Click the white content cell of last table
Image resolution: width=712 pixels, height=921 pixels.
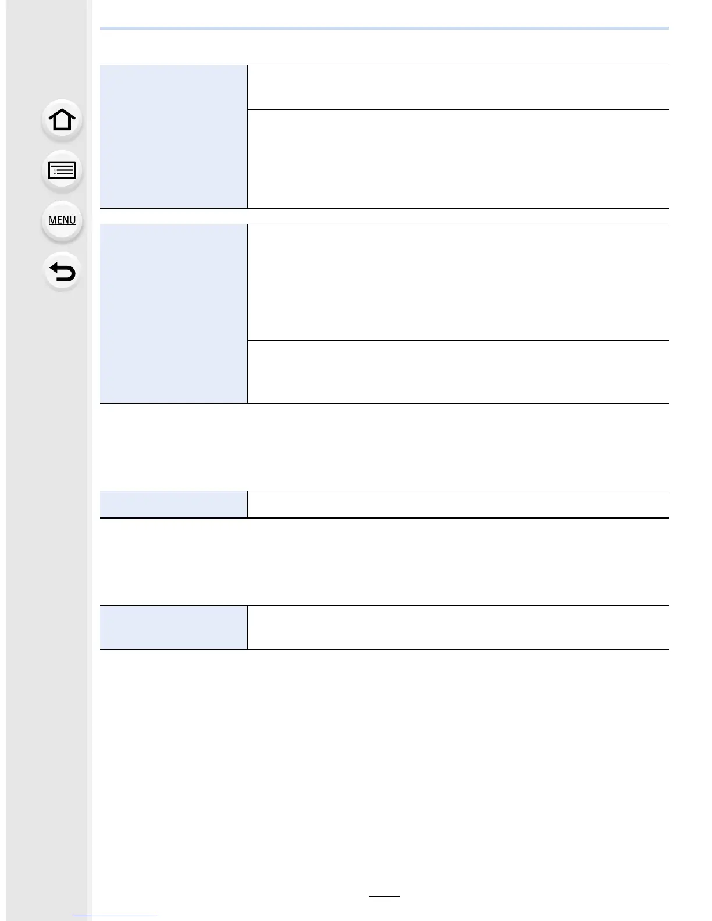458,627
